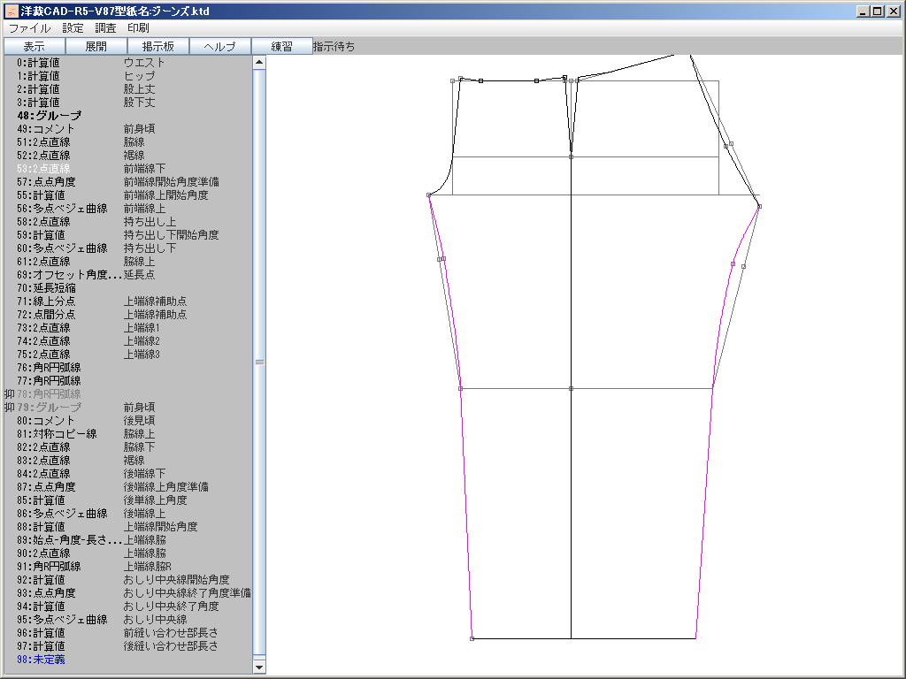Click the list scrollbar up arrow
This screenshot has height=679, width=906.
259,63
